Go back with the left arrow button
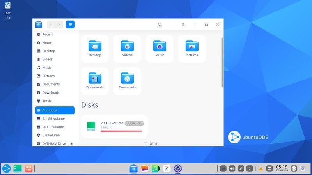This screenshot has height=175, width=312. point(51,25)
